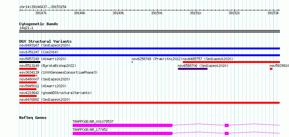Open variant label nsv6485757 (Sedlazeck2020)
Image resolution: width=289 pixels, height=137 pixels.
[x=208, y=59]
